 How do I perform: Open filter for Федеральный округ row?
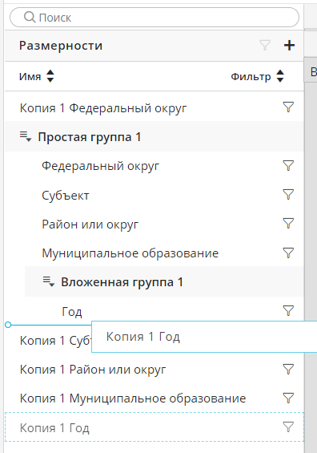pyautogui.click(x=288, y=165)
